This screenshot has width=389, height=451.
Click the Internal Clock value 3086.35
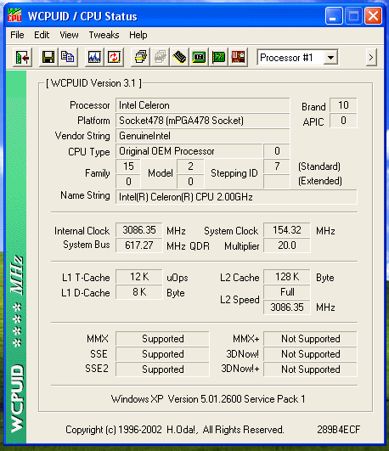point(139,230)
